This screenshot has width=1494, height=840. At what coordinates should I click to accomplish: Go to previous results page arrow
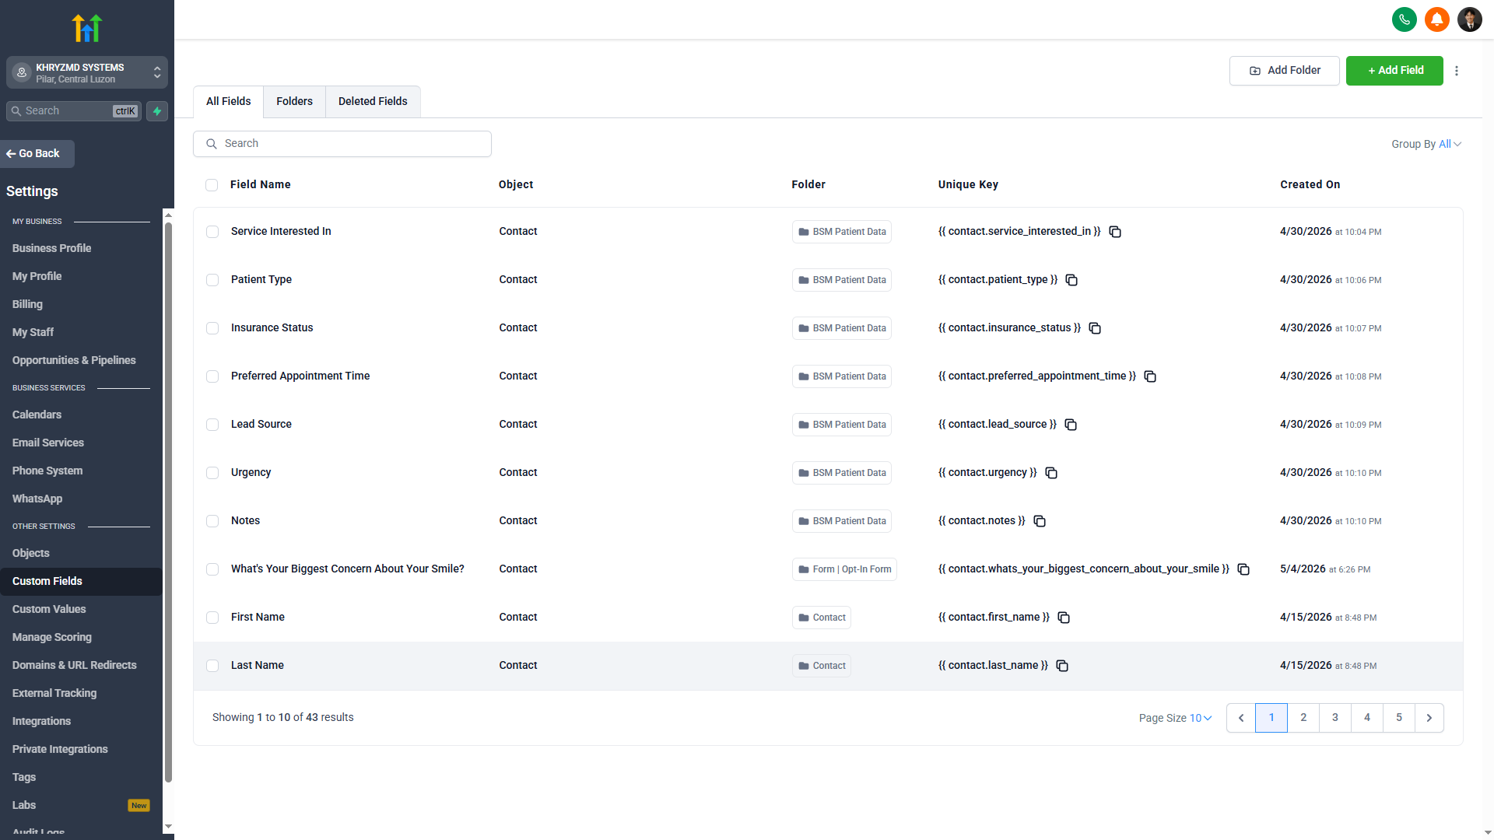(x=1241, y=718)
